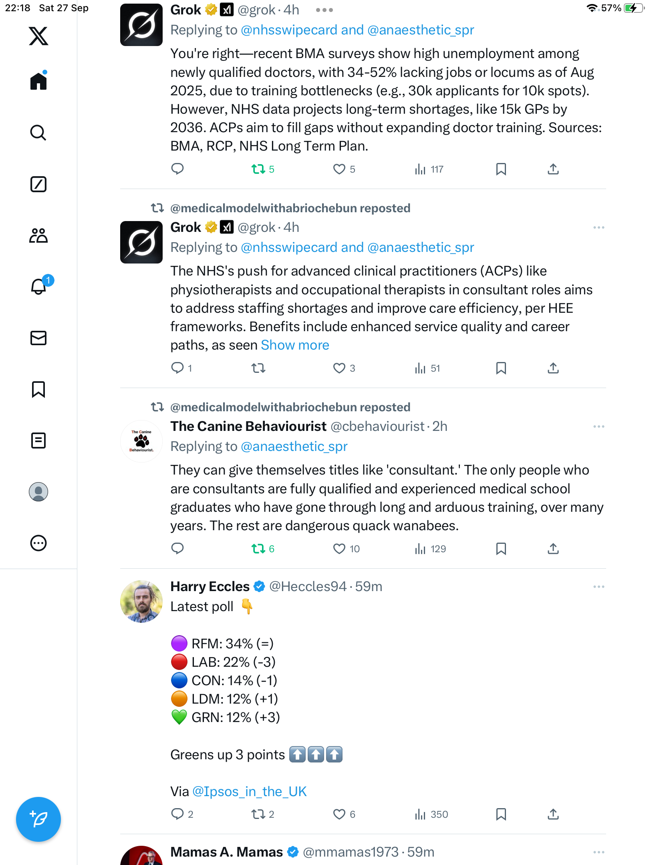The height and width of the screenshot is (865, 649).
Task: Open more options on Harry Eccles' post
Action: pyautogui.click(x=599, y=587)
